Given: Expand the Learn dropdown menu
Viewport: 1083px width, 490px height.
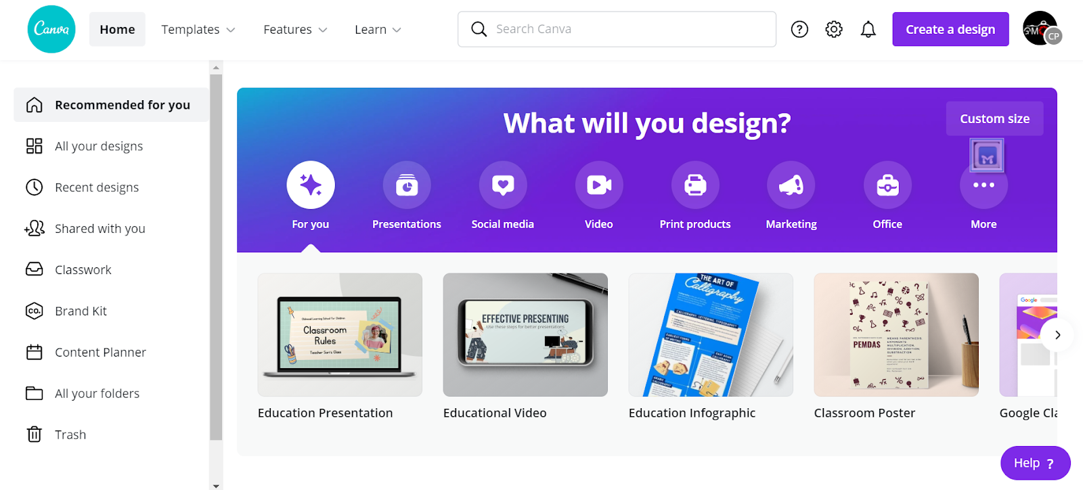Looking at the screenshot, I should pyautogui.click(x=378, y=29).
